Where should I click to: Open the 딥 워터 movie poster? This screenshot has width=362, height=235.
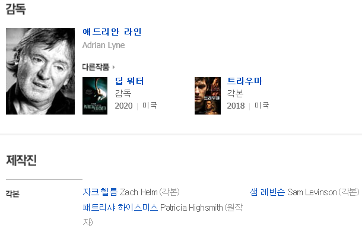click(x=95, y=96)
